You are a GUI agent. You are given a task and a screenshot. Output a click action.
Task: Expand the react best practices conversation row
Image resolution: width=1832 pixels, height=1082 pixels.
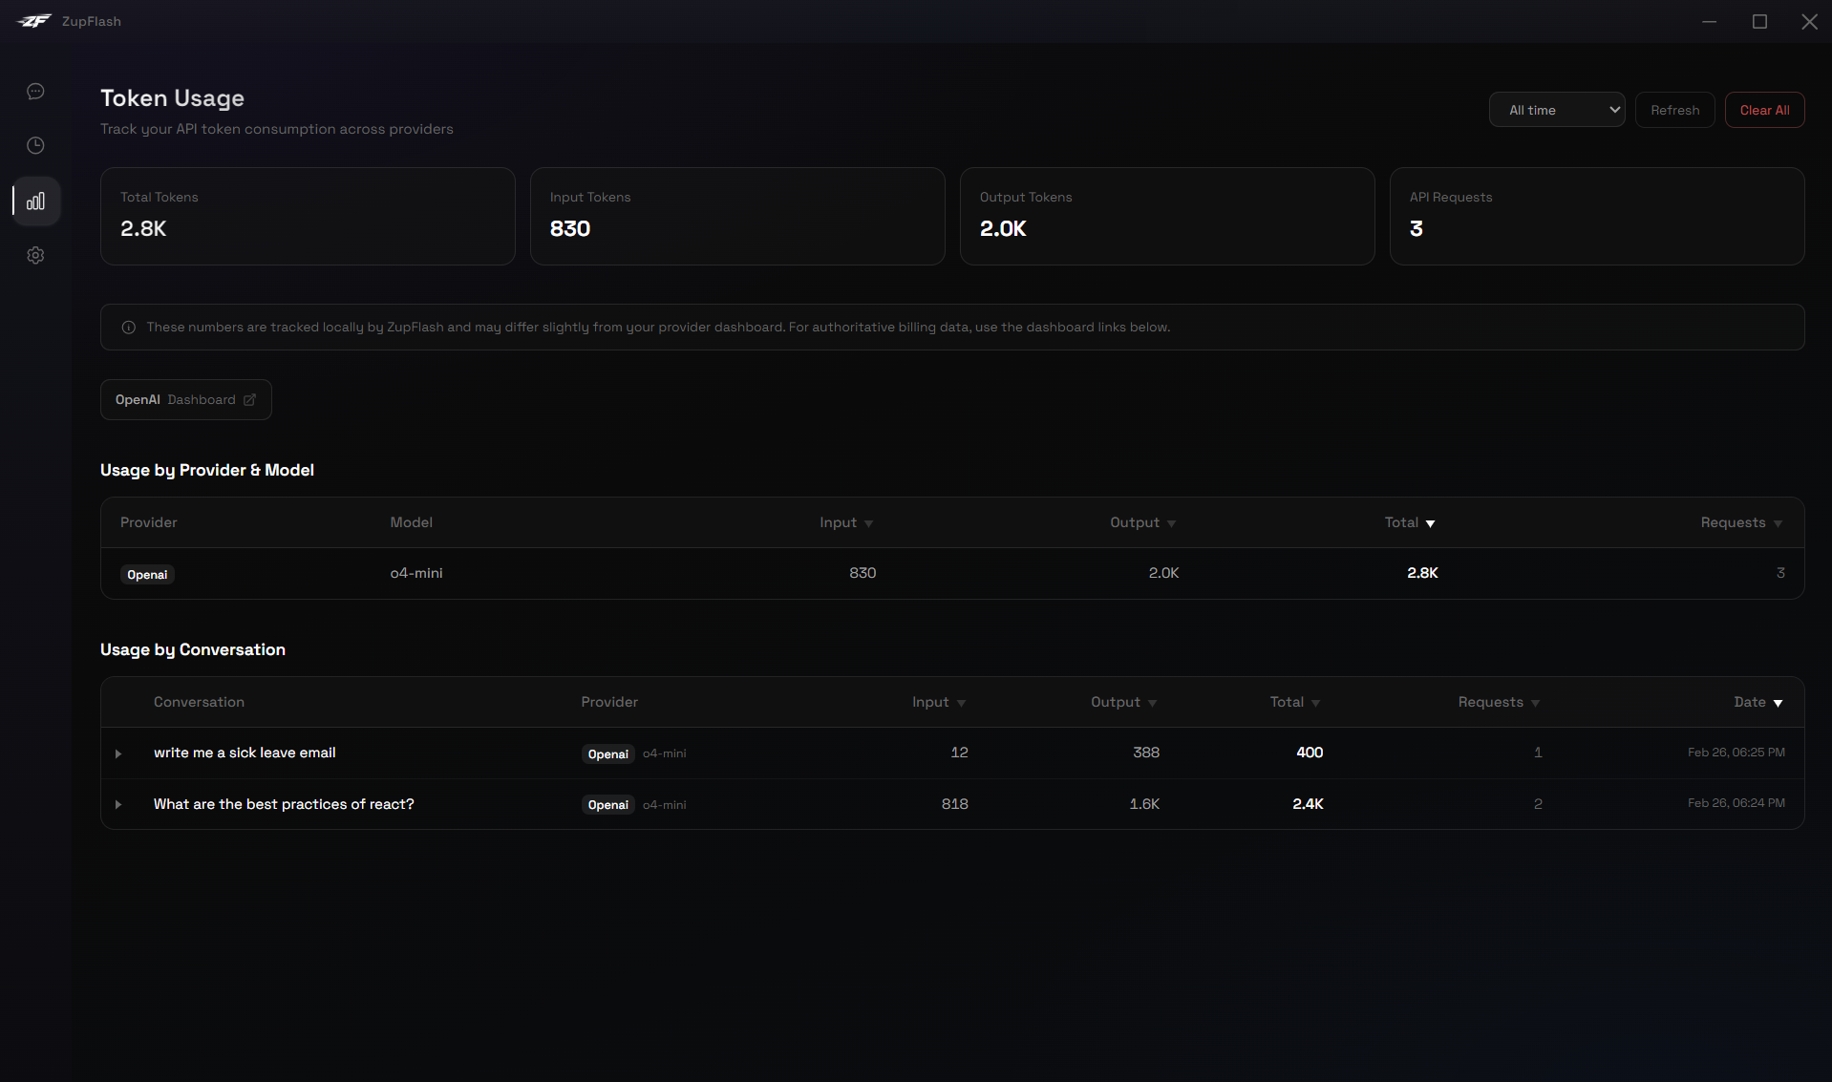[x=118, y=804]
